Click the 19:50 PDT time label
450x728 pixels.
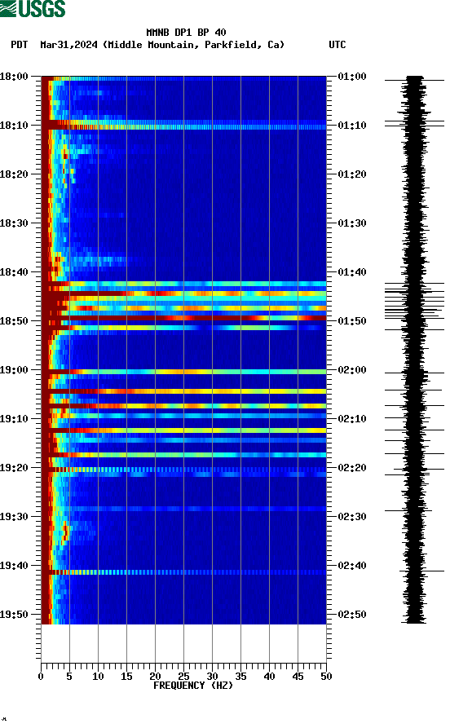[14, 614]
